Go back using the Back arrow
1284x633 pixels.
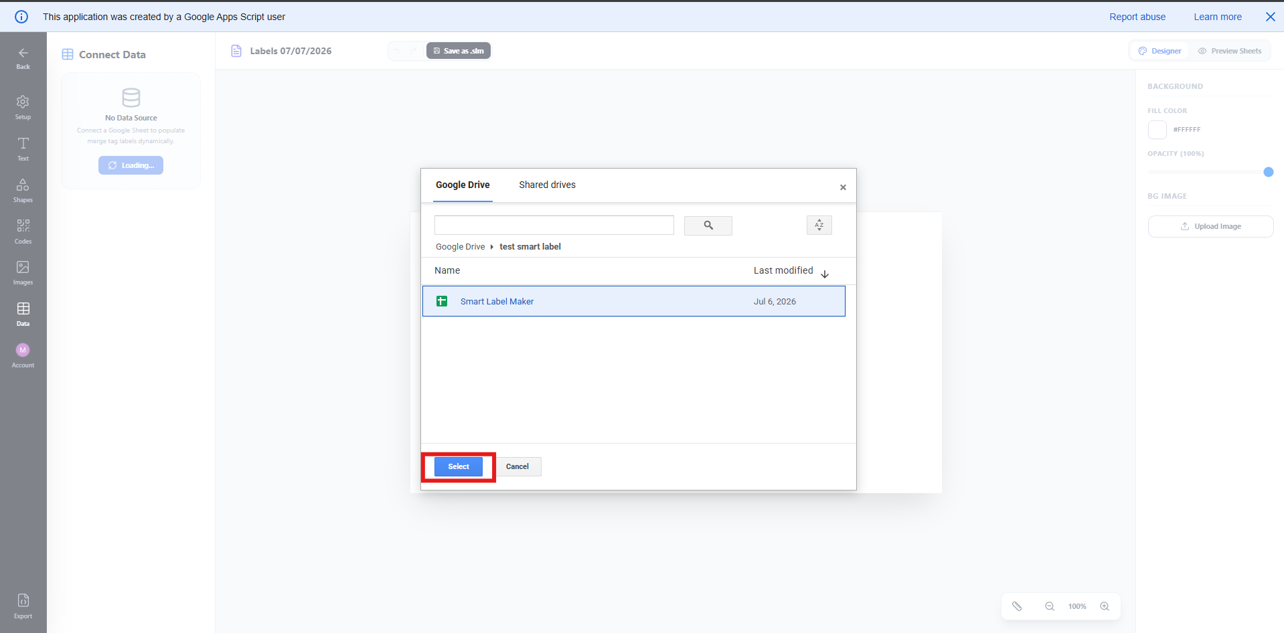(x=23, y=58)
